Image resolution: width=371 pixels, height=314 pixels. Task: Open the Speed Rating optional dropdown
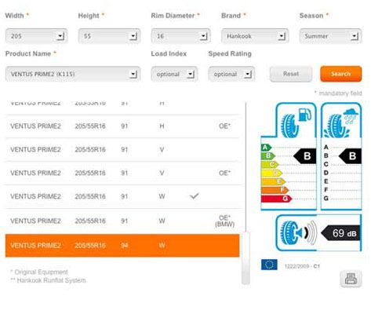(231, 75)
